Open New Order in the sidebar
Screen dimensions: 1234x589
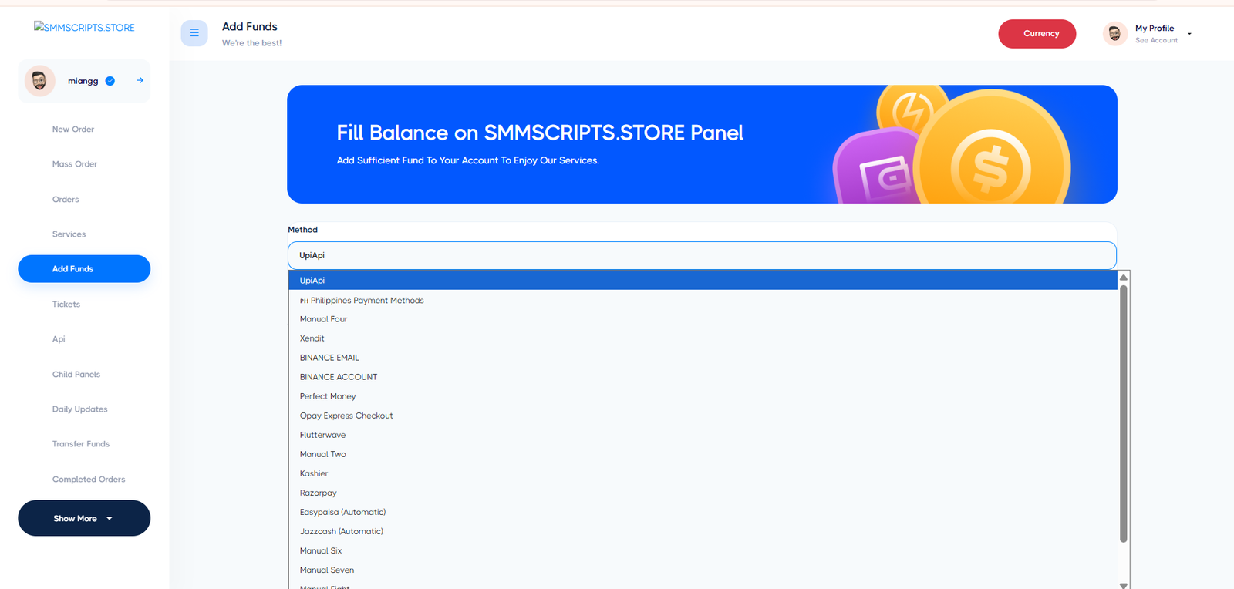pyautogui.click(x=73, y=130)
